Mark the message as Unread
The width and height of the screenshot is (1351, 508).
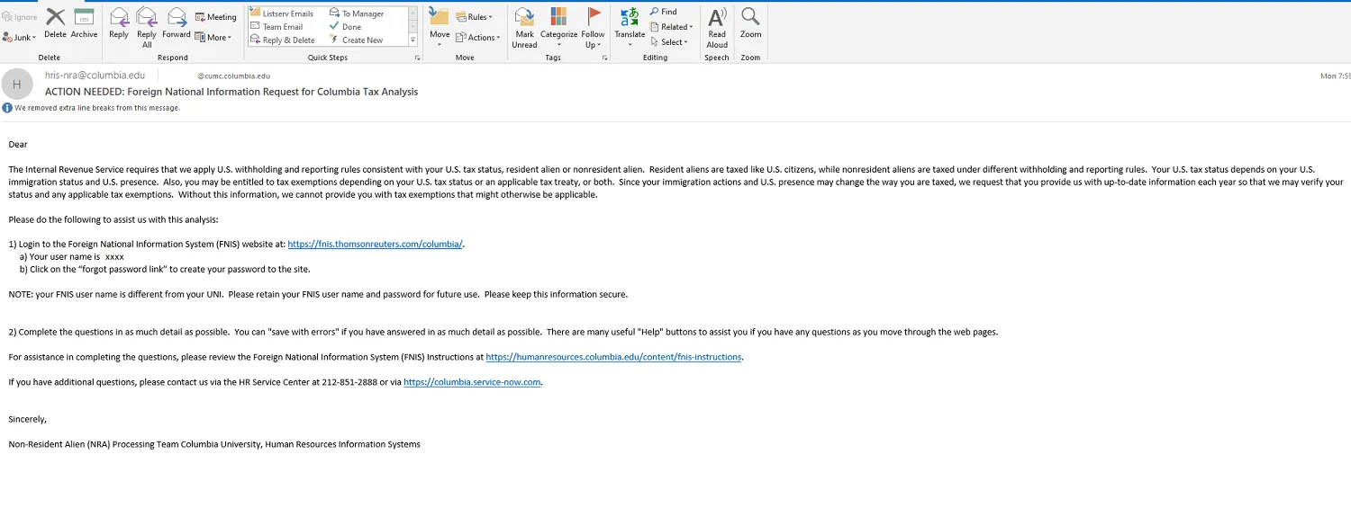click(524, 27)
